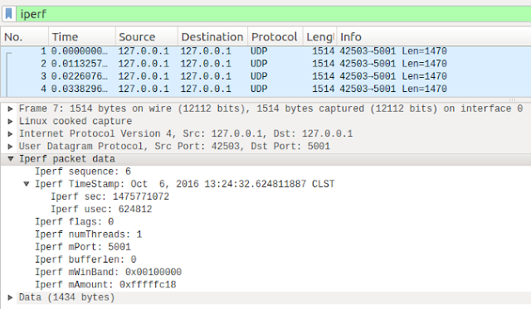
Task: Click Length 1514 cell of packet 1
Action: [324, 51]
